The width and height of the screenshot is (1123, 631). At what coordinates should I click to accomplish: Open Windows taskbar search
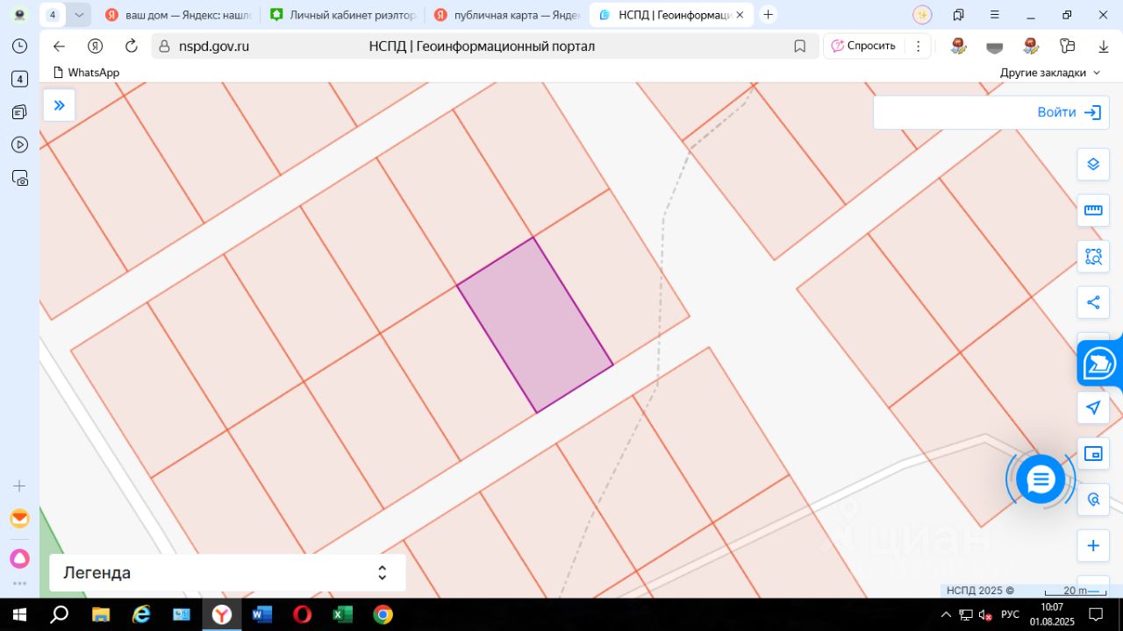[60, 613]
